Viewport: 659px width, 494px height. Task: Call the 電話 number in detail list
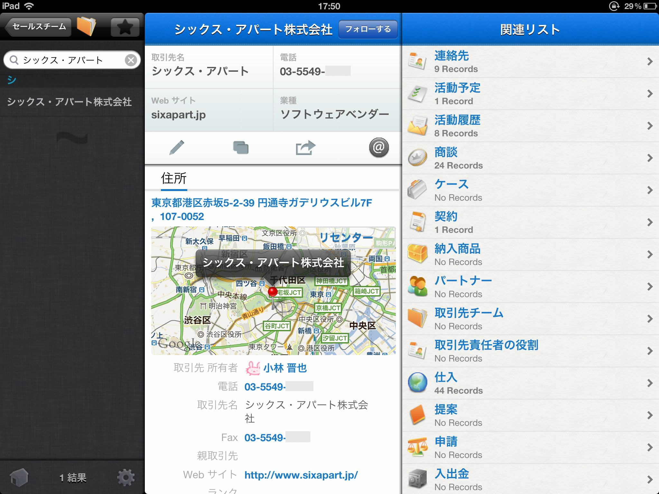(x=279, y=387)
